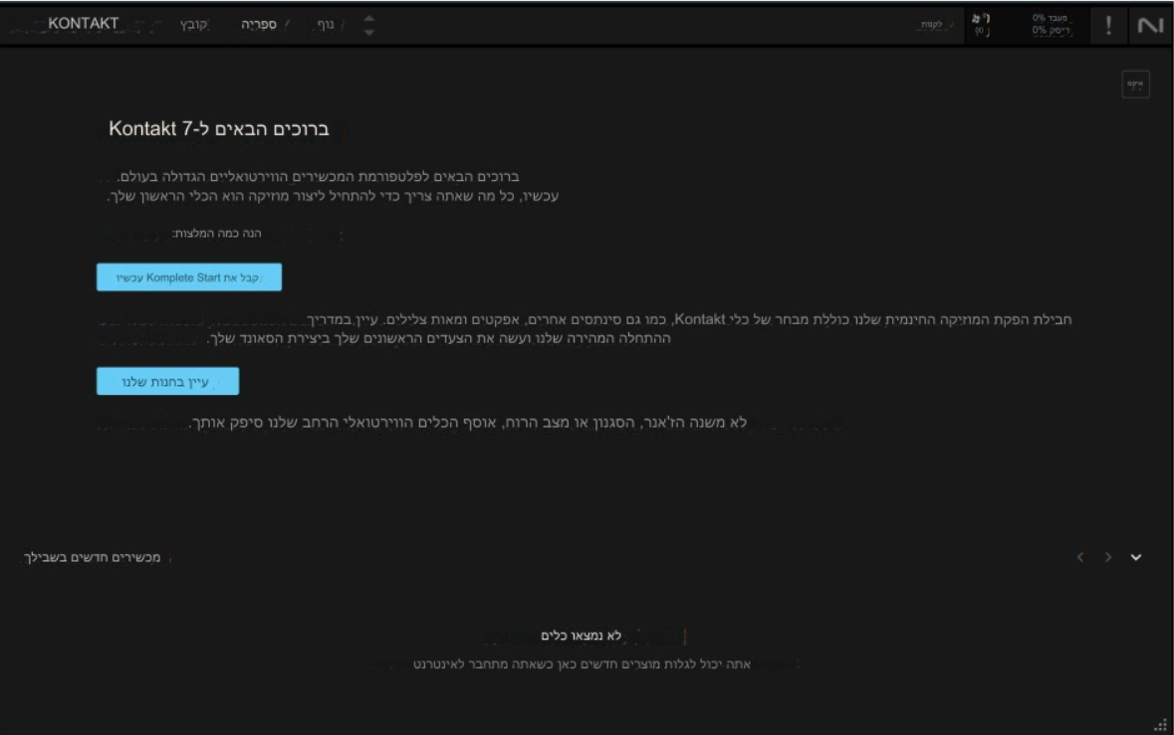Click the voice count notes indicator
This screenshot has height=735, width=1174.
(981, 25)
